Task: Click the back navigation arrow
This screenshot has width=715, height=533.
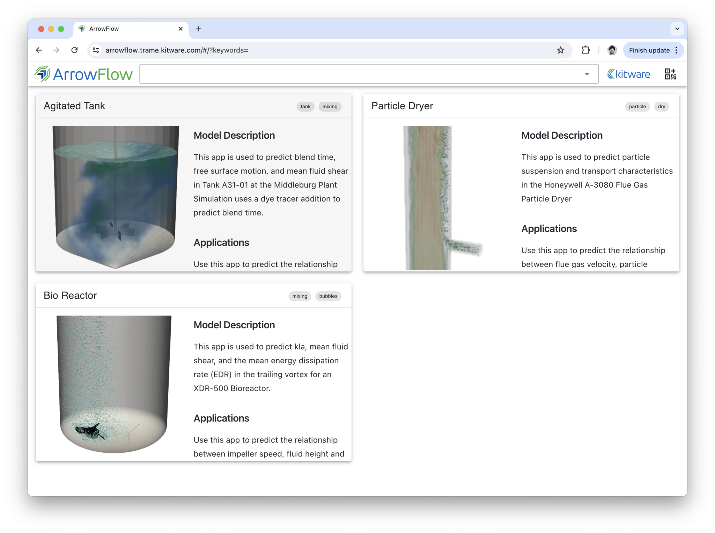Action: (x=39, y=50)
